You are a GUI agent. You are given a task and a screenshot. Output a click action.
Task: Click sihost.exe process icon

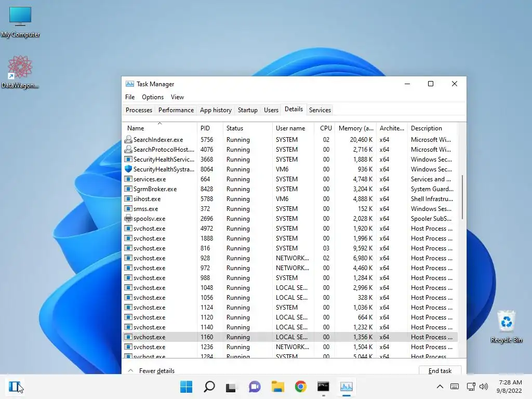pos(128,198)
